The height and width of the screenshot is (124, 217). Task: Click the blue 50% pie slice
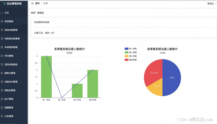[172, 78]
